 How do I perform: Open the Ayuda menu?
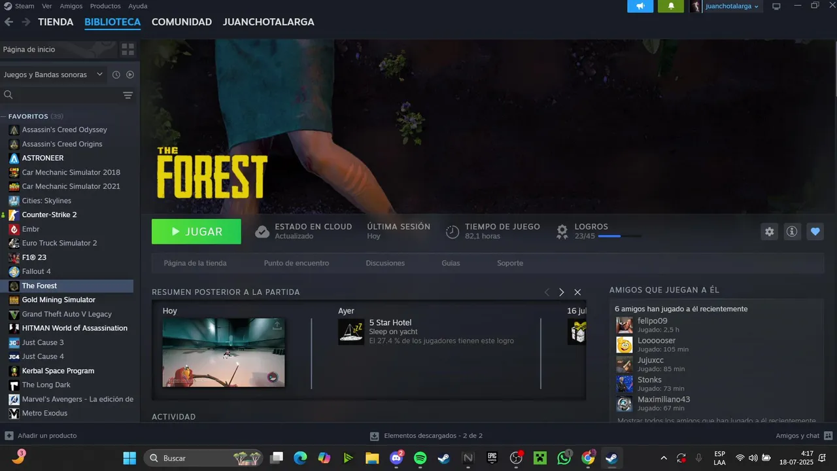click(x=138, y=6)
